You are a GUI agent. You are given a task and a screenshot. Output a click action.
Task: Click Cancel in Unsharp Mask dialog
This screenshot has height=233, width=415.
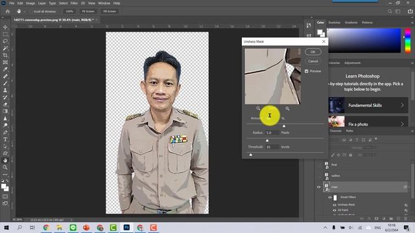(x=313, y=61)
